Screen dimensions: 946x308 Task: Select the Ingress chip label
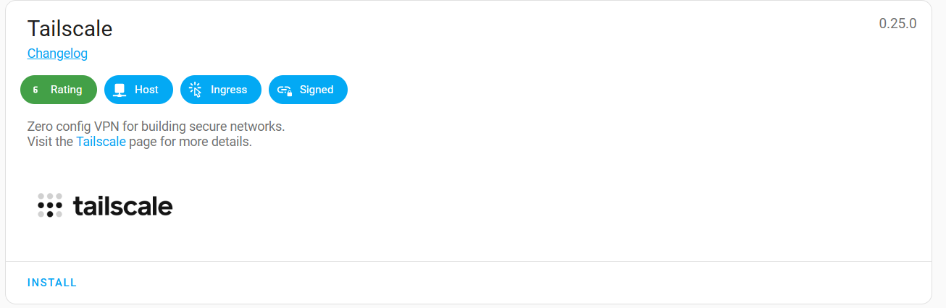coord(229,90)
